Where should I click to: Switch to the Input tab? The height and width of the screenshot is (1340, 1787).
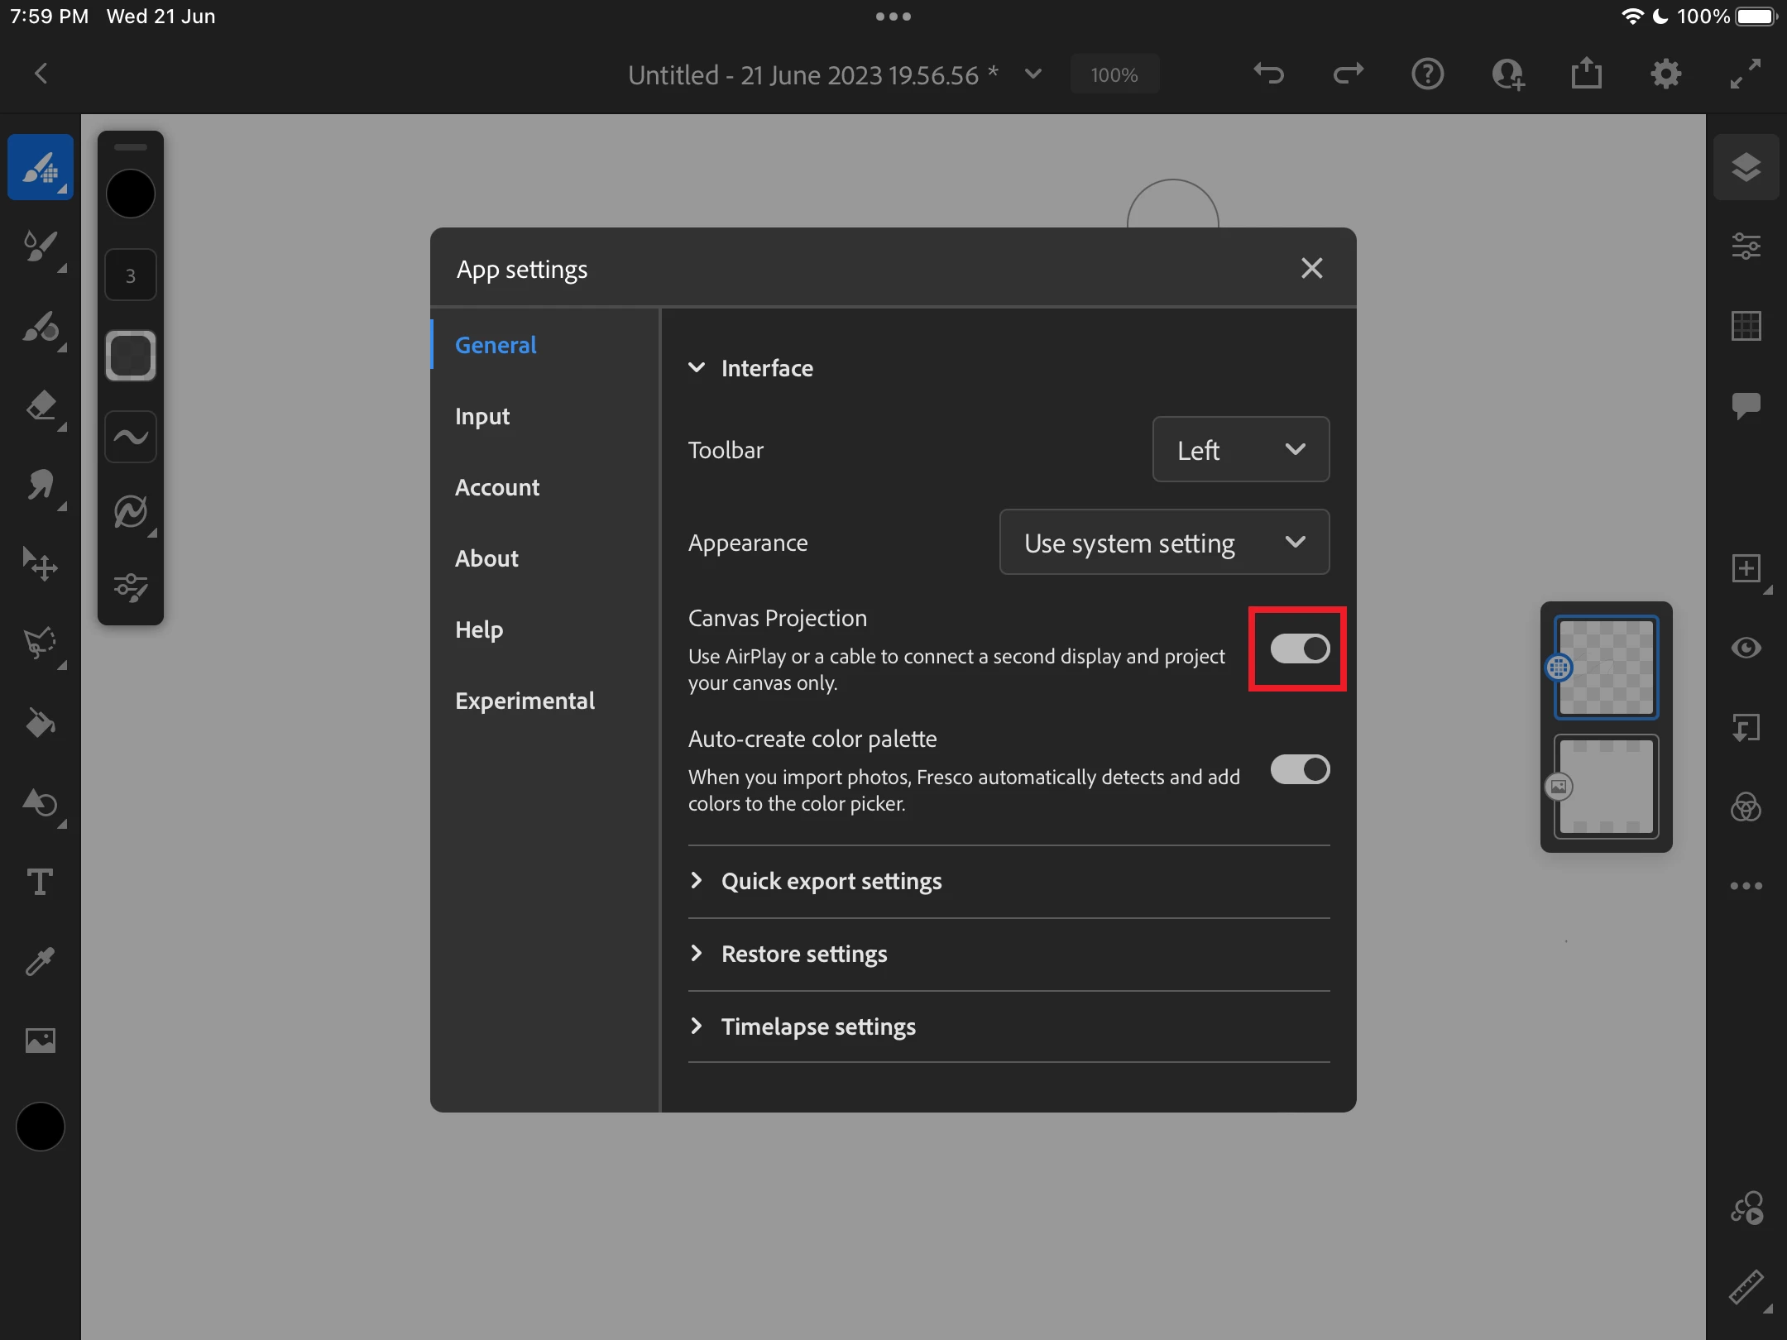coord(482,416)
